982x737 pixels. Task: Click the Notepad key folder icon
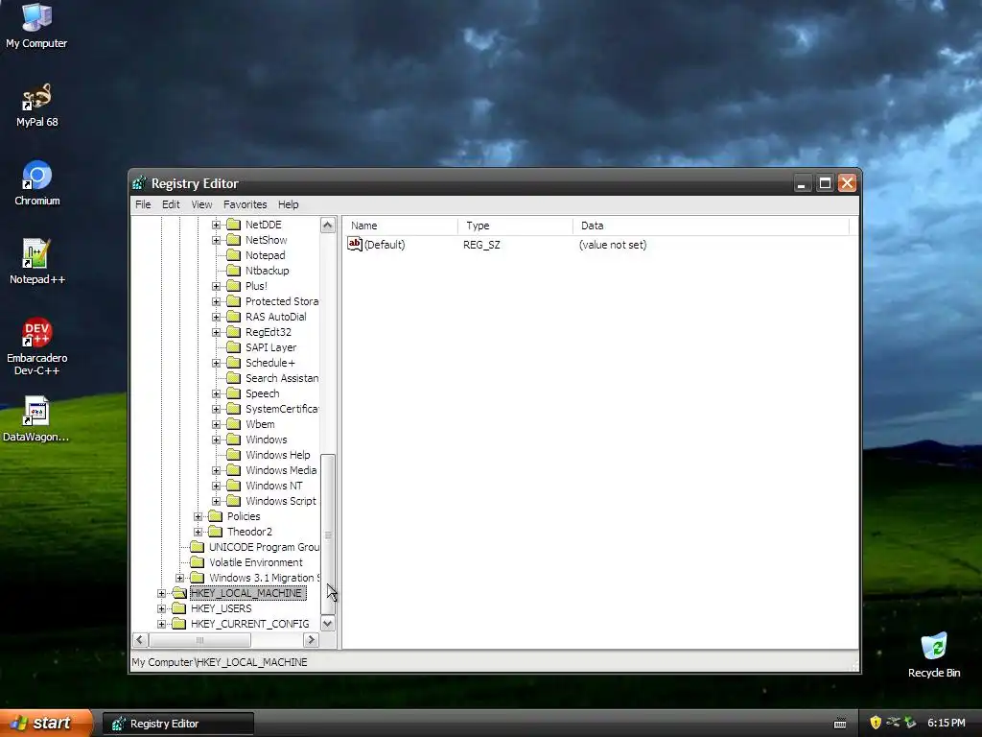[x=234, y=255]
